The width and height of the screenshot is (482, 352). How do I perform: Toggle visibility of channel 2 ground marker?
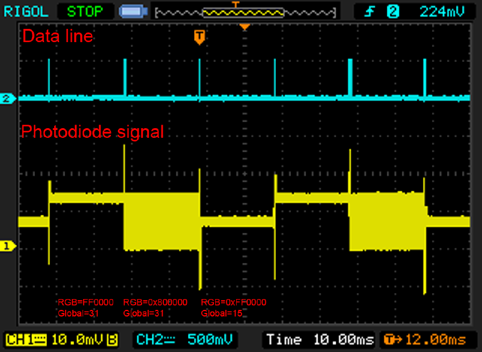click(8, 99)
